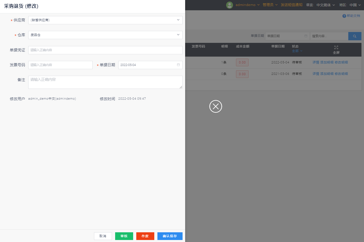This screenshot has width=364, height=242.
Task: Open calendar icon in the form's date field
Action: click(178, 65)
